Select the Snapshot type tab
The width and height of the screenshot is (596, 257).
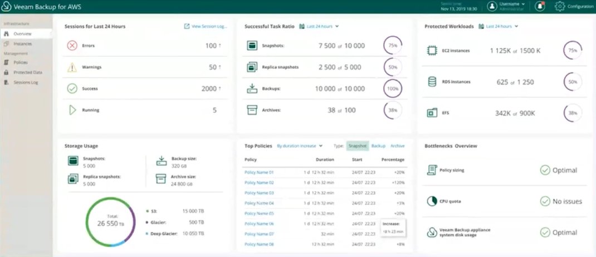pyautogui.click(x=358, y=146)
